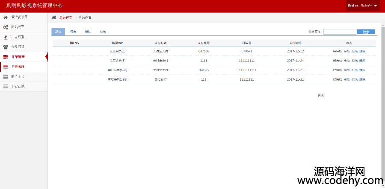Image resolution: width=385 pixels, height=189 pixels.
Task: Click the 微信支付 payment method cell
Action: pos(160,79)
